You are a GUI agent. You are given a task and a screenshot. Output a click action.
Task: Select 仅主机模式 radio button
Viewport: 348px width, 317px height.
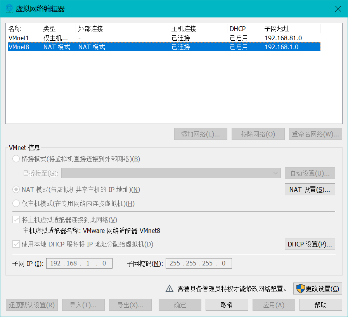click(x=16, y=203)
